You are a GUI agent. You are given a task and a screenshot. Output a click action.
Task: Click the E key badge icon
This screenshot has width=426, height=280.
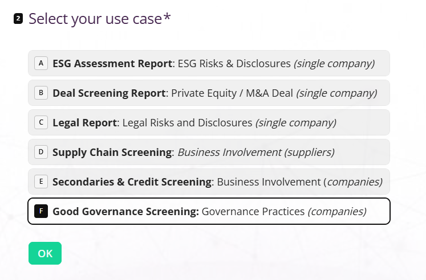point(41,182)
